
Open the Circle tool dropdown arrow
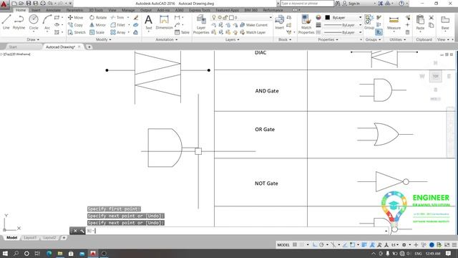click(34, 32)
